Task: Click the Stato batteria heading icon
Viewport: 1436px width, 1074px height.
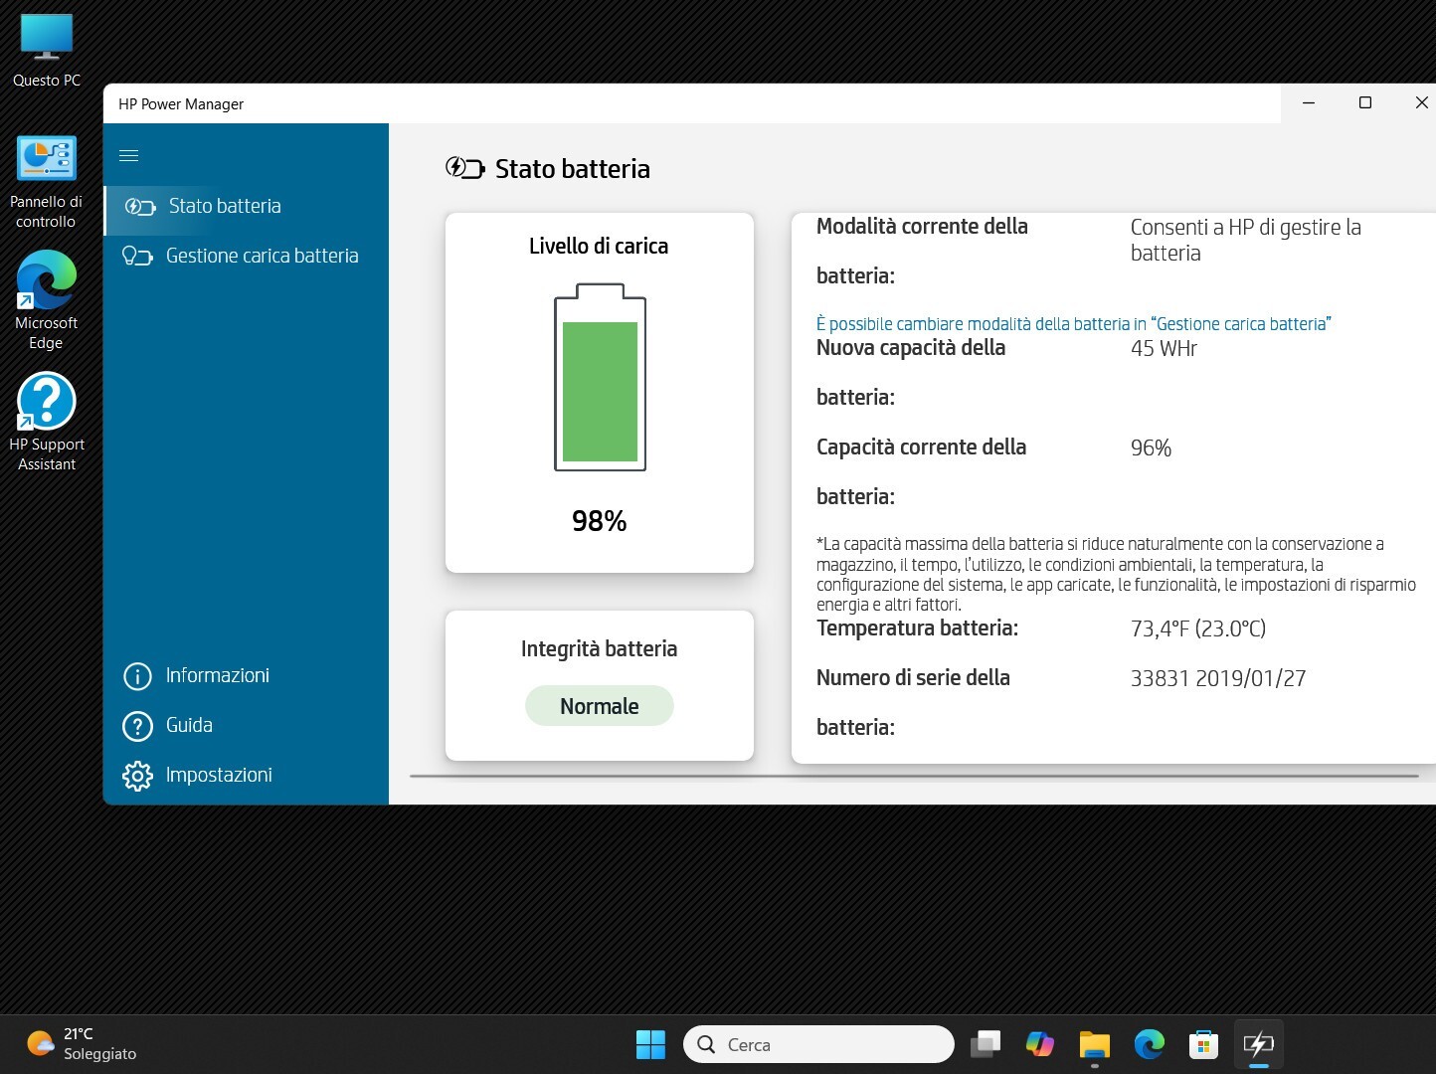Action: click(x=465, y=168)
